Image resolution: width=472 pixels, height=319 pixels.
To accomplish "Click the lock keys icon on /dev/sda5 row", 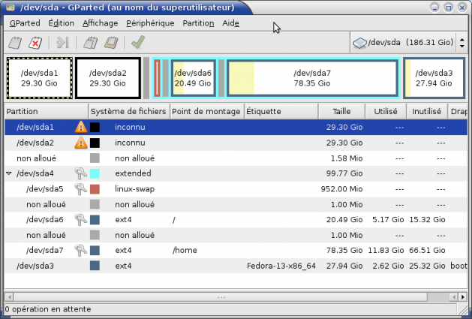I will [x=80, y=189].
